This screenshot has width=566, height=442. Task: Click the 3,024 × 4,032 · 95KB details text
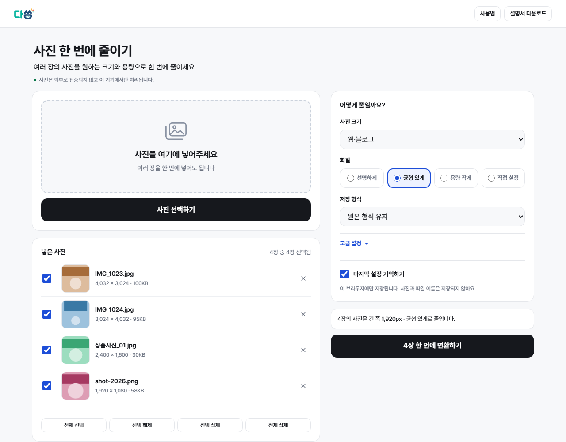point(120,319)
